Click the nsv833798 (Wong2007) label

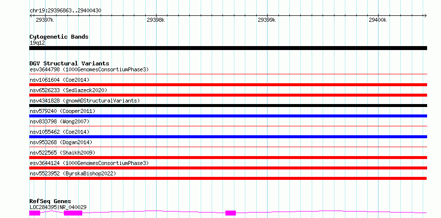tap(59, 121)
